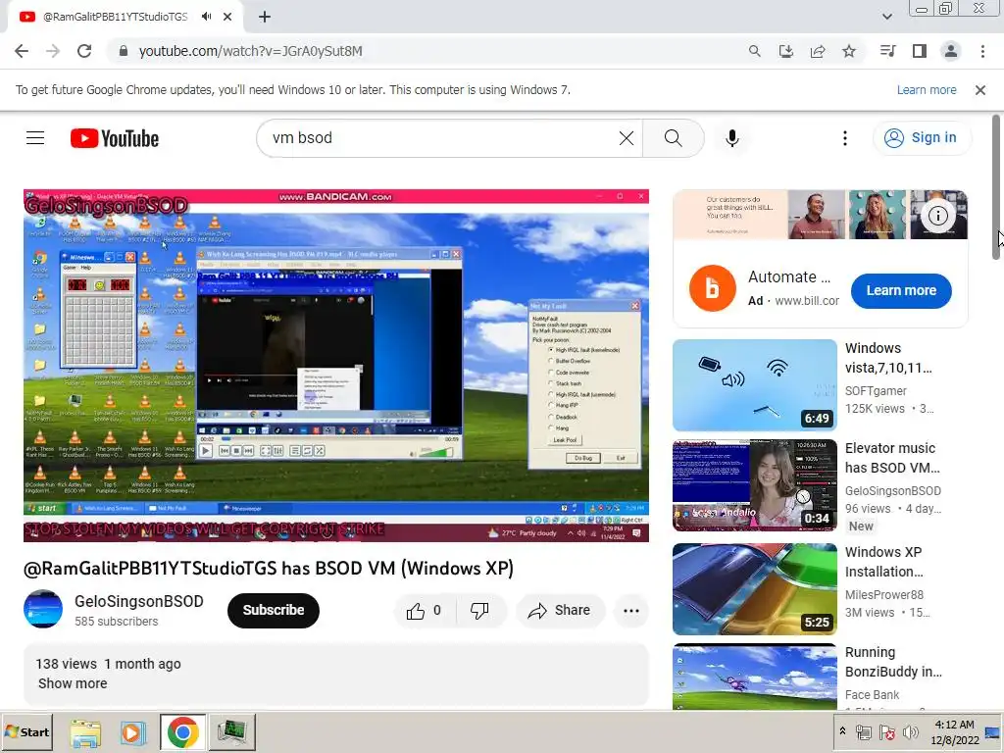Open a new Chrome tab
1004x753 pixels.
click(265, 17)
